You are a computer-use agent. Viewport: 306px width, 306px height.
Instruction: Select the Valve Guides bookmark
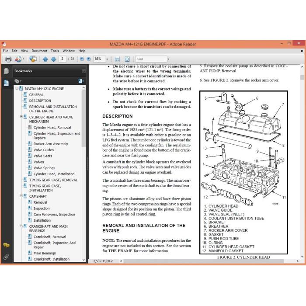click(44, 150)
